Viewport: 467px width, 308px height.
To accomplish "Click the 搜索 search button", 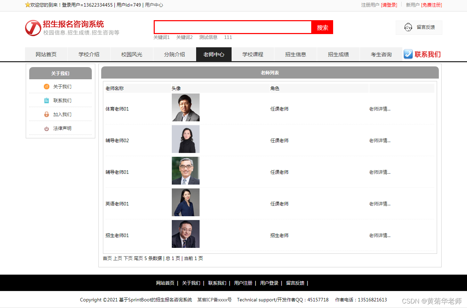I will (x=322, y=27).
